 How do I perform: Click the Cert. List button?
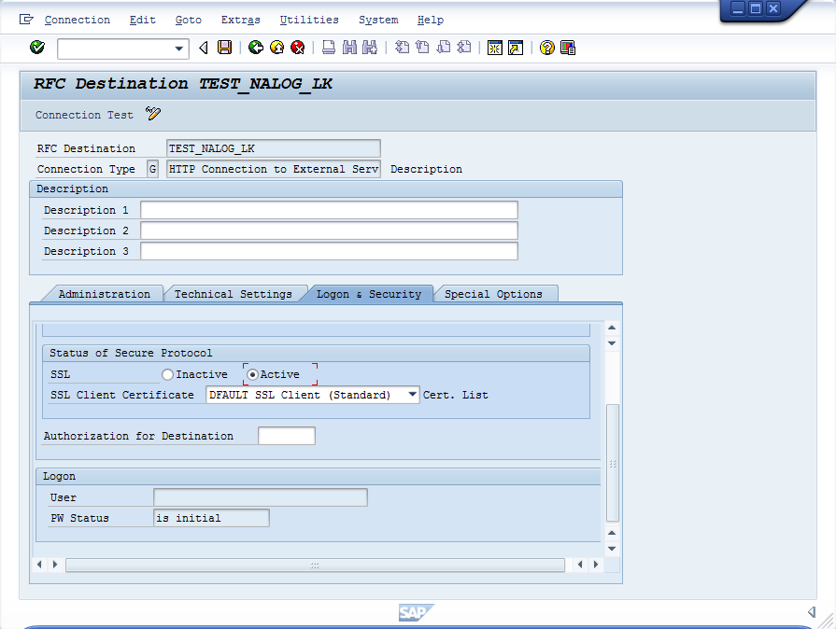coord(456,395)
